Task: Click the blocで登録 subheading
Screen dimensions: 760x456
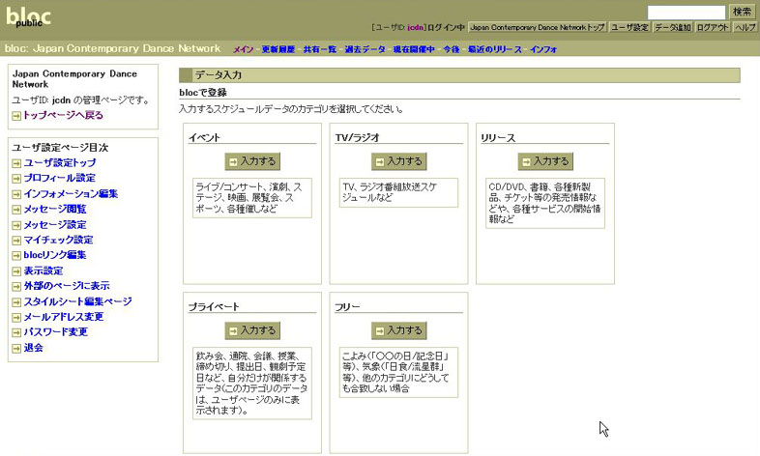Action: coord(203,93)
